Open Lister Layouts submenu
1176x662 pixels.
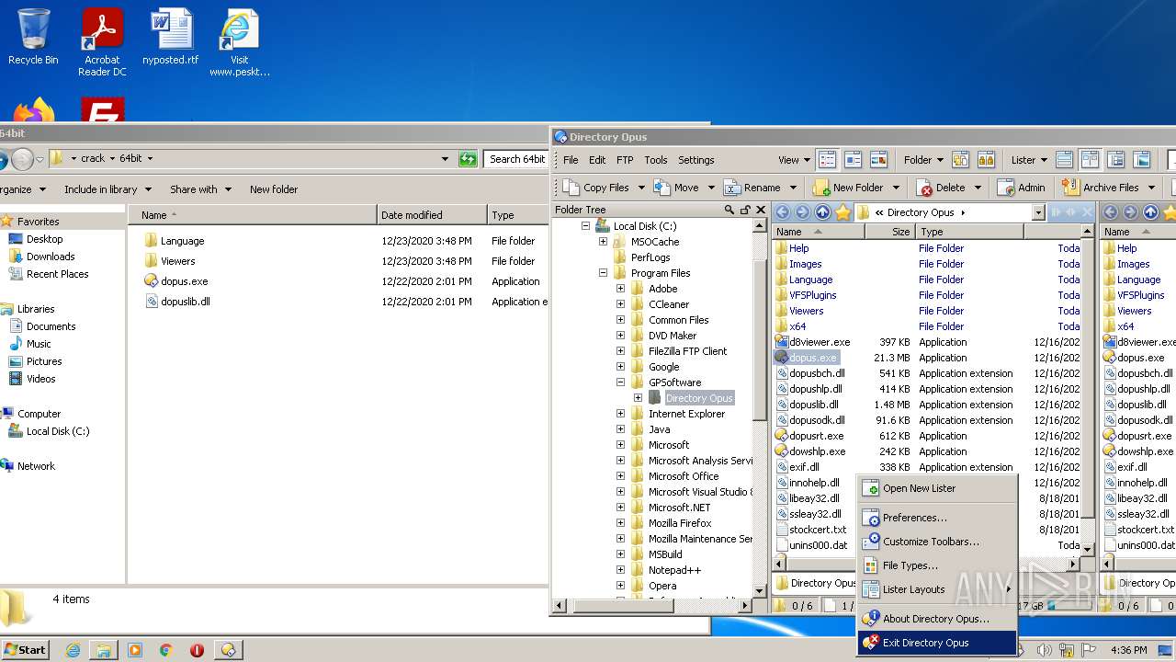tap(937, 589)
